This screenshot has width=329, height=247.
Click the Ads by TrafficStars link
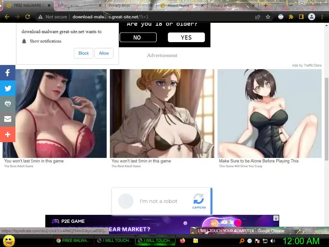pos(307,65)
